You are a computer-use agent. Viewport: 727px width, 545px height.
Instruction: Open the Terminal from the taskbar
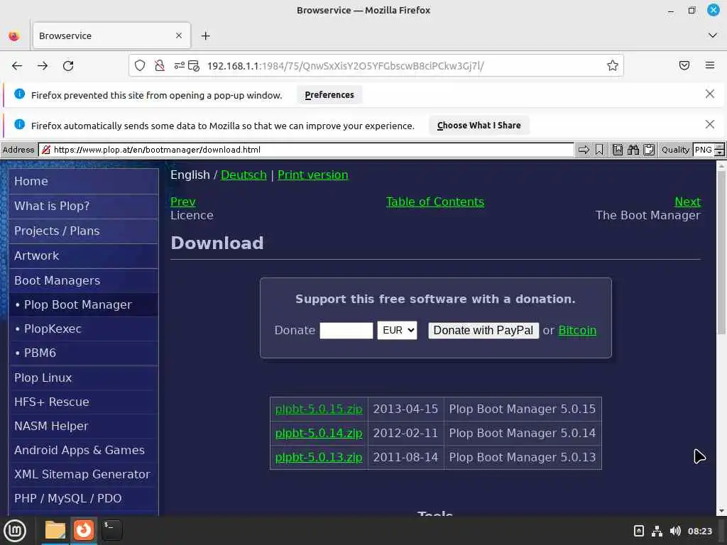coord(111,531)
